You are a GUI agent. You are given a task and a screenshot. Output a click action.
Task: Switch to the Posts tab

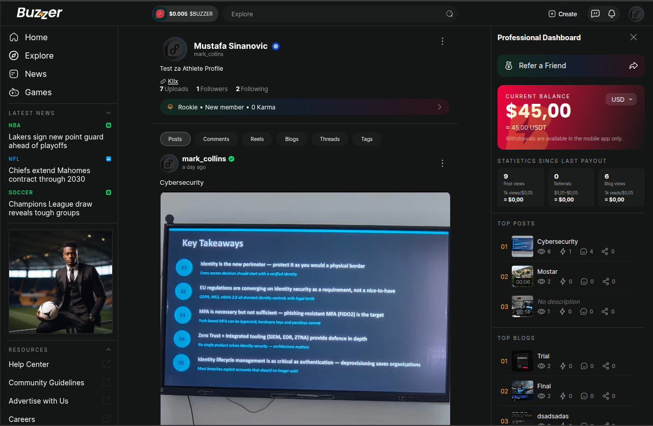coord(175,139)
